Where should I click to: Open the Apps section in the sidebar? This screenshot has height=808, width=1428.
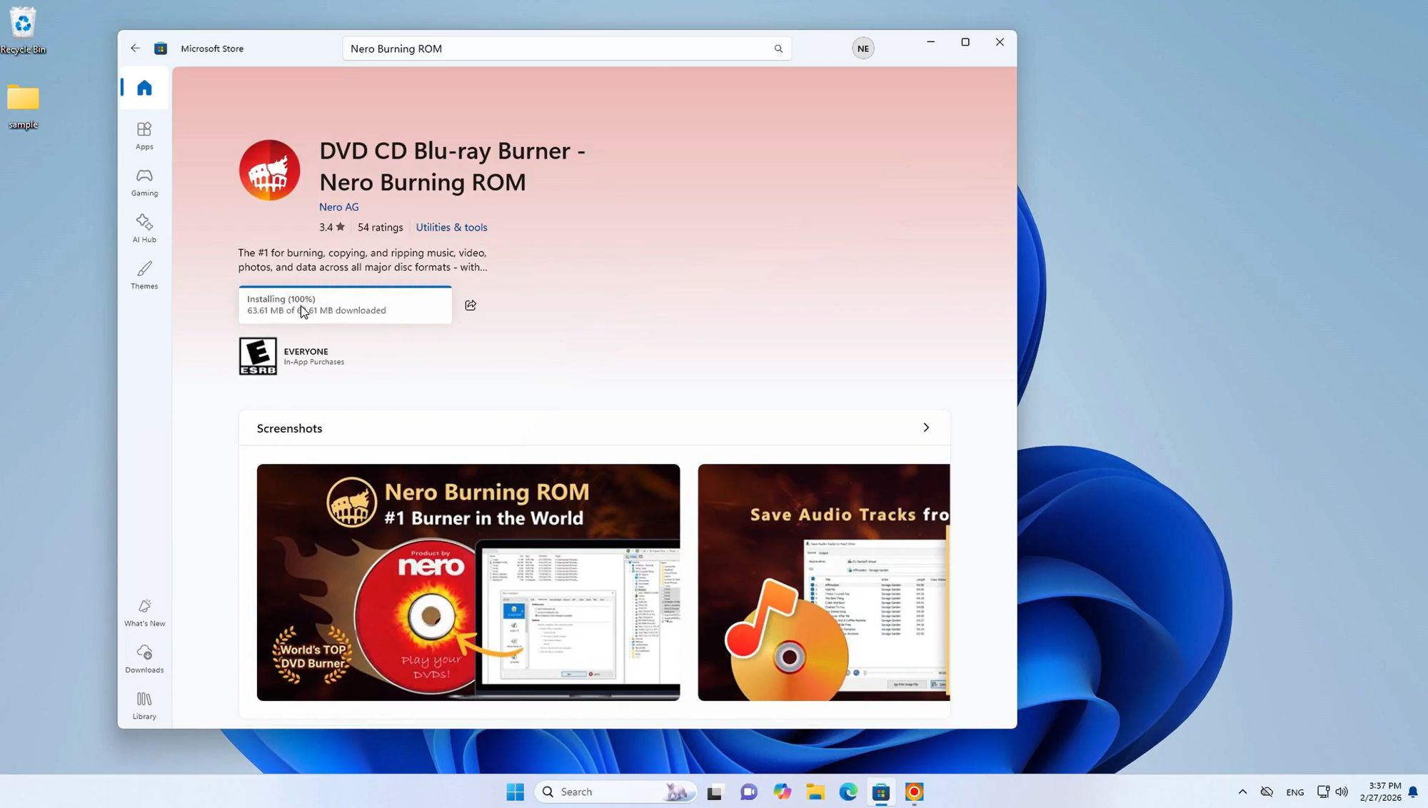pyautogui.click(x=144, y=134)
